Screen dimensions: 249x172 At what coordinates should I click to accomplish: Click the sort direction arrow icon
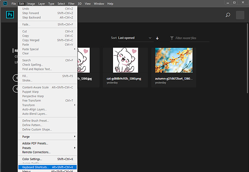pos(157,38)
